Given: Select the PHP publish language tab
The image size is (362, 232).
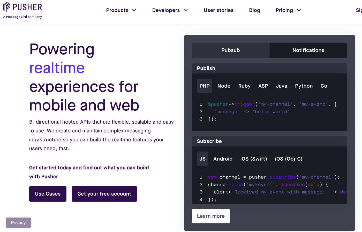Looking at the screenshot, I should coord(205,86).
